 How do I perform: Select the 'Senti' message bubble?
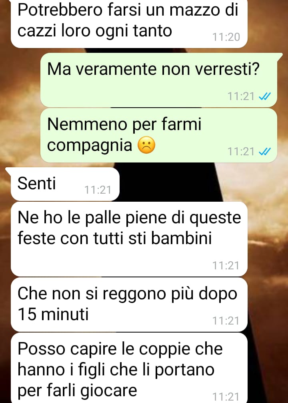(65, 184)
